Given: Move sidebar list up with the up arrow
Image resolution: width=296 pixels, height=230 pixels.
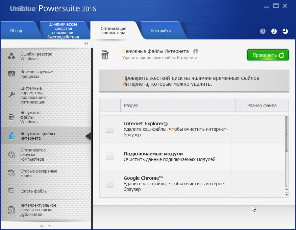Looking at the screenshot, I should [x=42, y=226].
